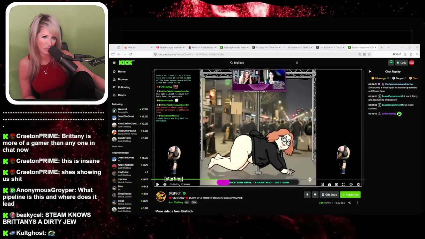The image size is (425, 239).
Task: Open the user profile avatar menu
Action: point(412,62)
